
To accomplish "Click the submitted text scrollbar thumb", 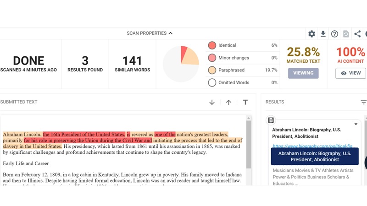I will tap(249, 144).
